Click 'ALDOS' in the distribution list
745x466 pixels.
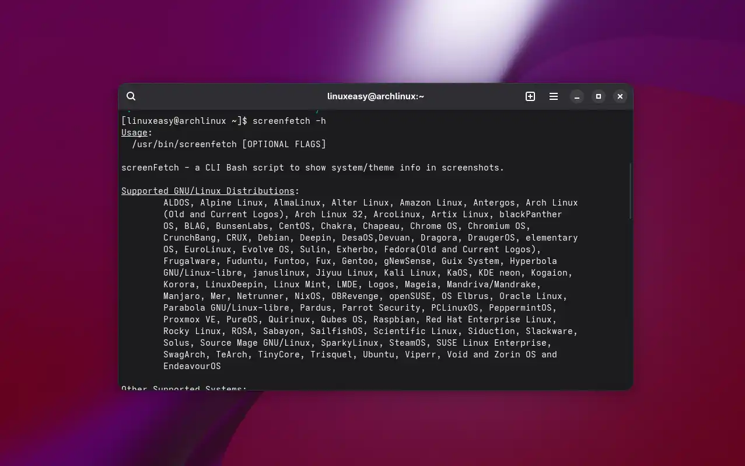pos(176,203)
